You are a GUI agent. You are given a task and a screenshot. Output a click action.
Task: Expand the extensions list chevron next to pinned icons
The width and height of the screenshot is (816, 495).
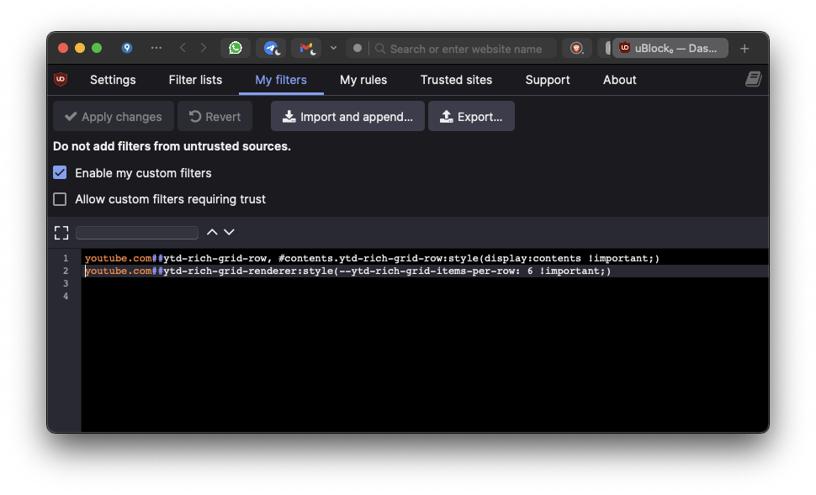(x=332, y=48)
